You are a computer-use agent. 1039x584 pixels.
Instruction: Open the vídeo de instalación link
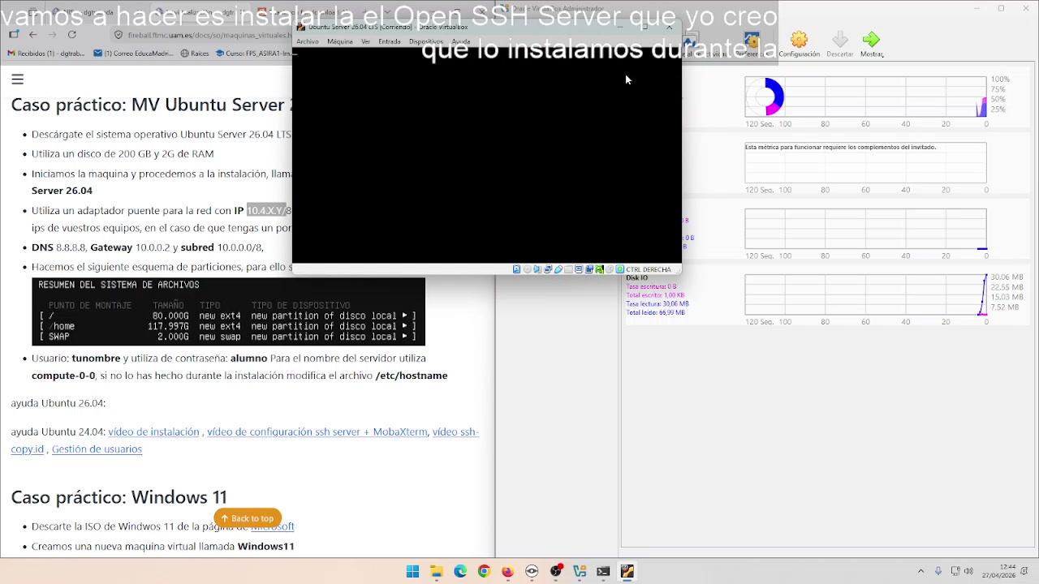tap(153, 432)
